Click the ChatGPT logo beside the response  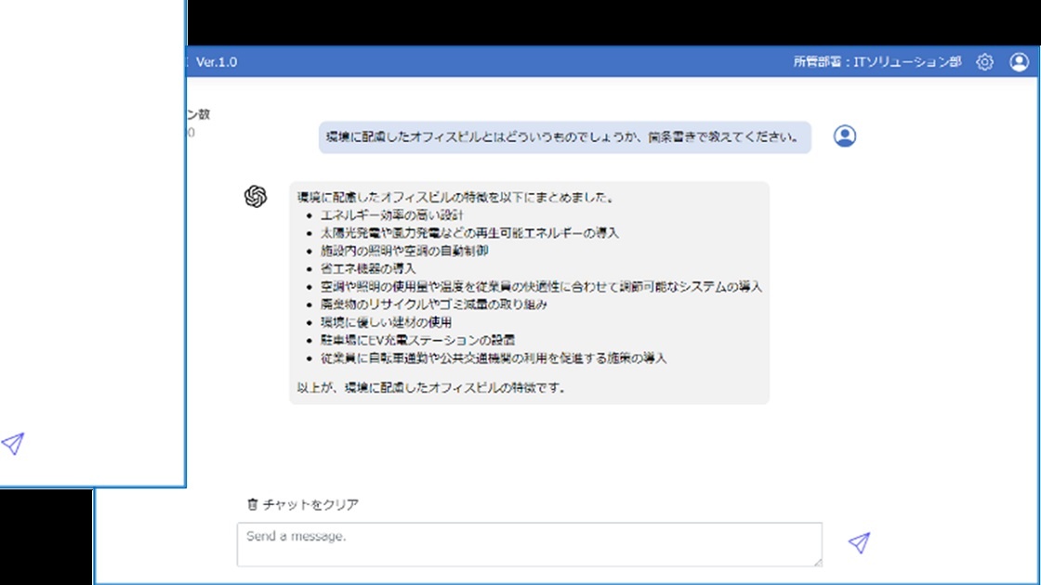(256, 196)
